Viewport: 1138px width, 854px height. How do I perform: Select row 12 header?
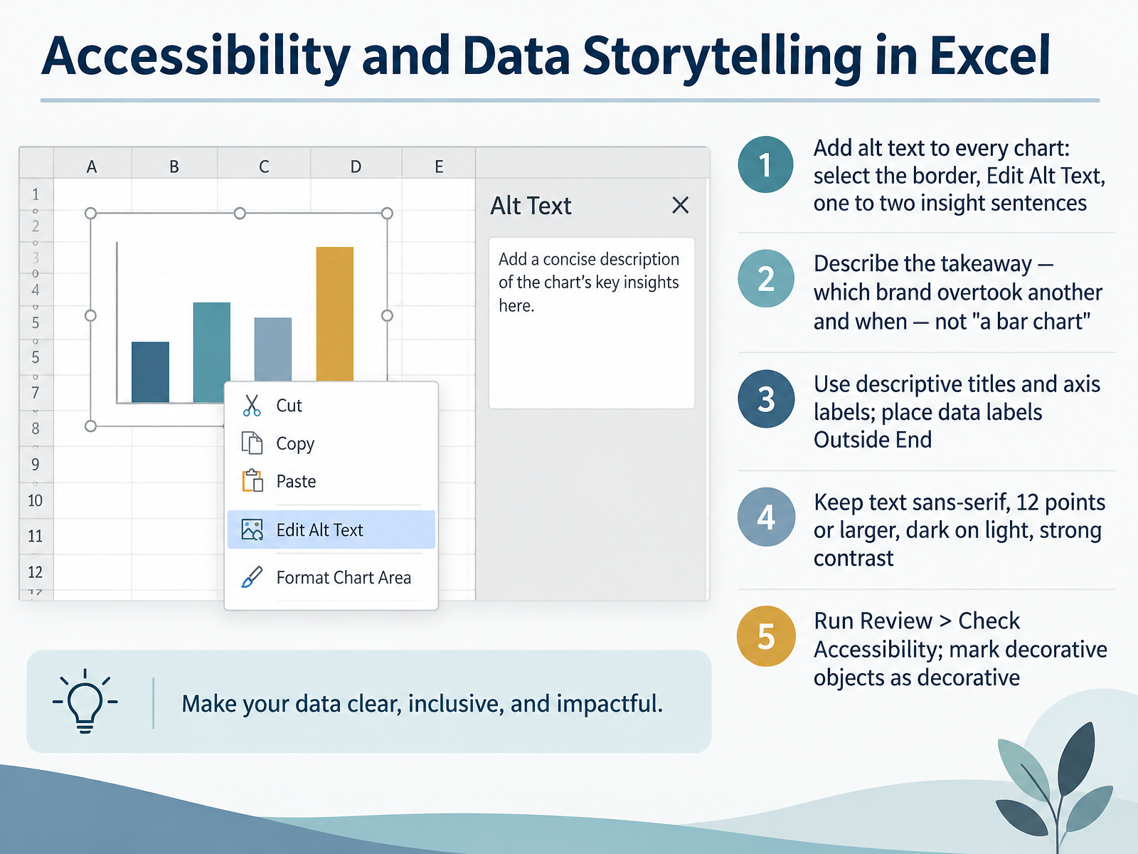tap(36, 571)
